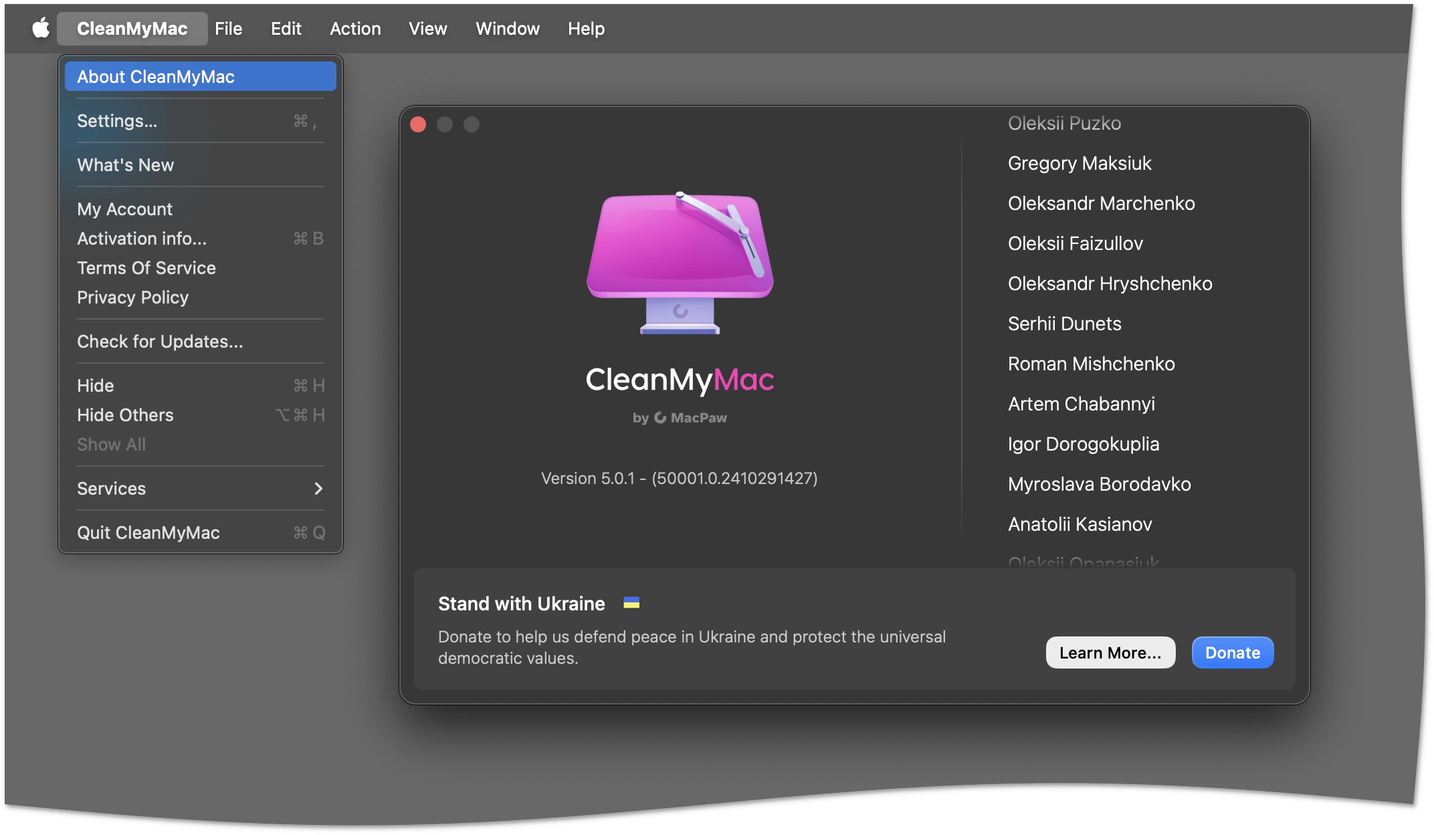Open Privacy Policy menu entry
Image resolution: width=1434 pixels, height=835 pixels.
pyautogui.click(x=201, y=297)
